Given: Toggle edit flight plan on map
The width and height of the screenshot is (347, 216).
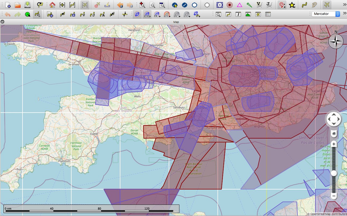Looking at the screenshot, I should [37, 14].
